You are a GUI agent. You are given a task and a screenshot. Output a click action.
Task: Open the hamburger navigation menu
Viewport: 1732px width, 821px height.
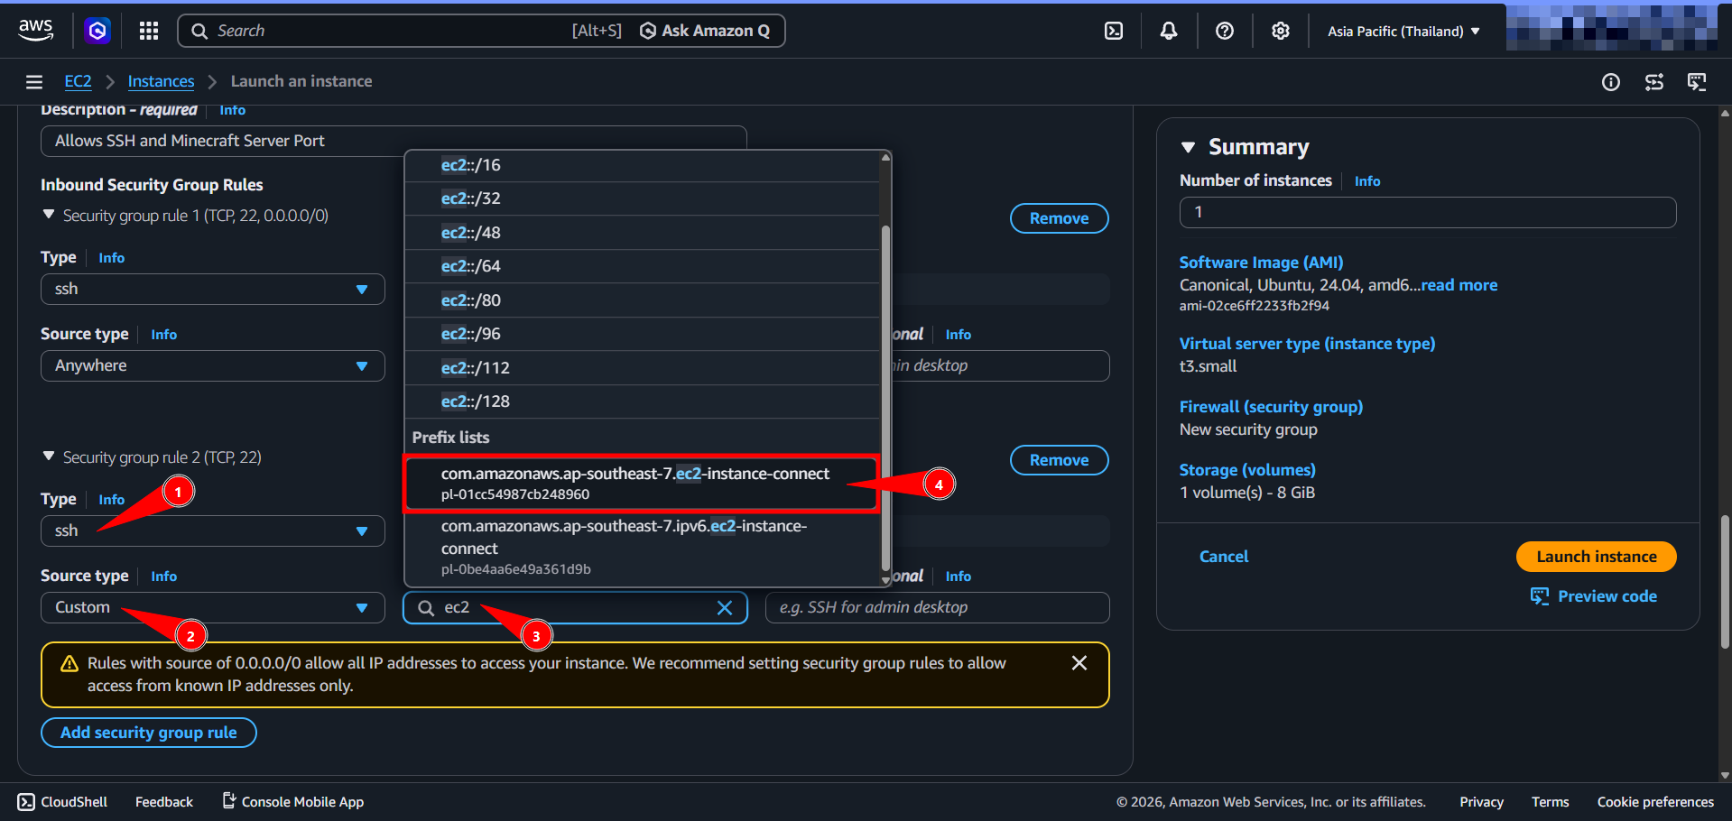click(x=34, y=82)
